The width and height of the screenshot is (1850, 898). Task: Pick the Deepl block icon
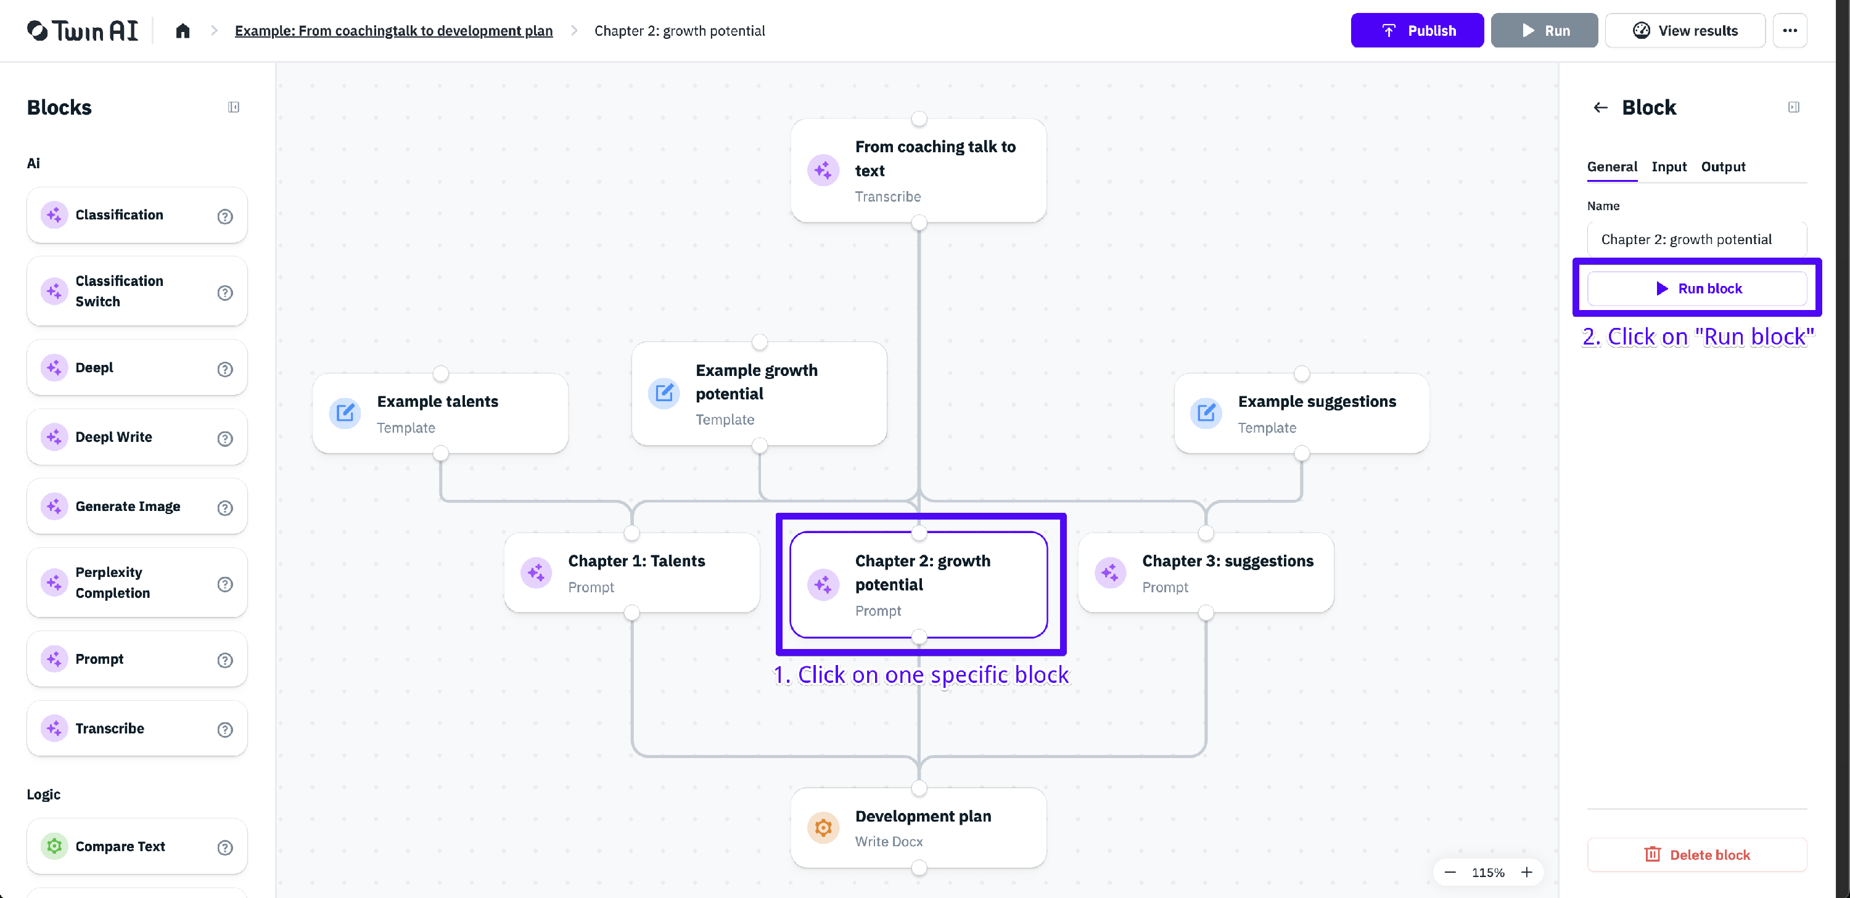(54, 367)
